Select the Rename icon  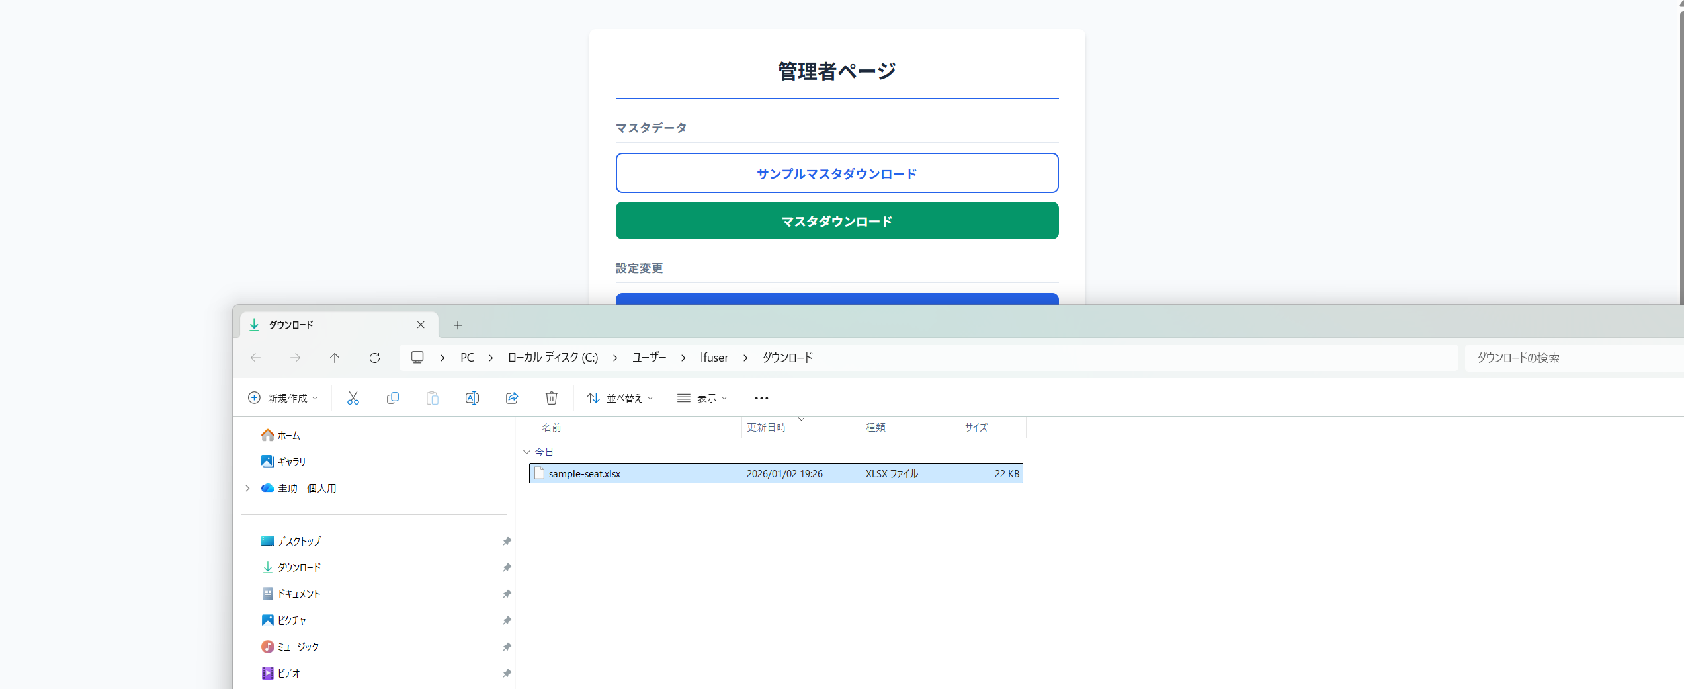tap(472, 397)
